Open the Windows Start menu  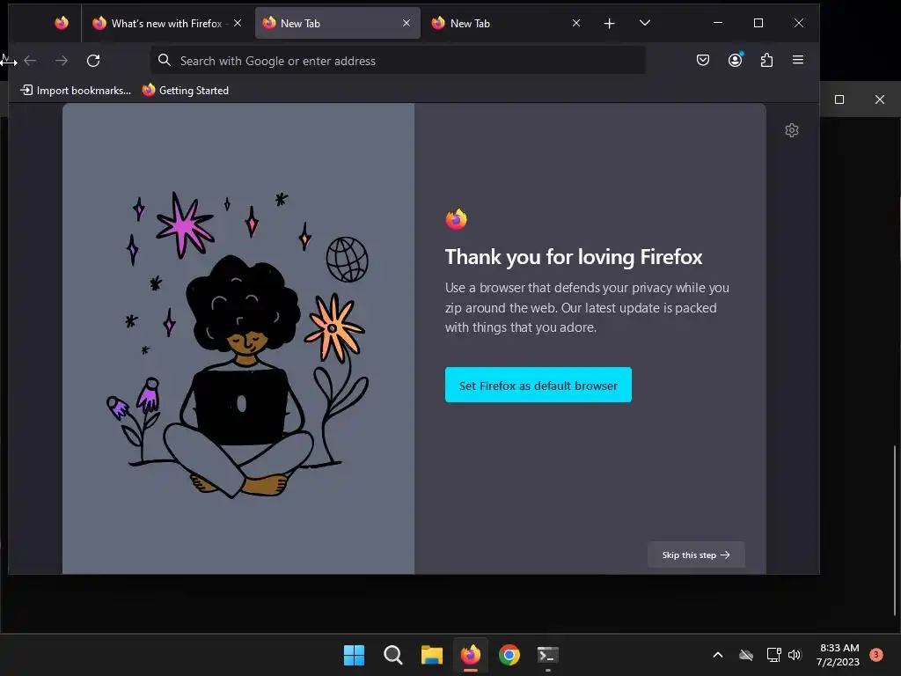tap(354, 655)
